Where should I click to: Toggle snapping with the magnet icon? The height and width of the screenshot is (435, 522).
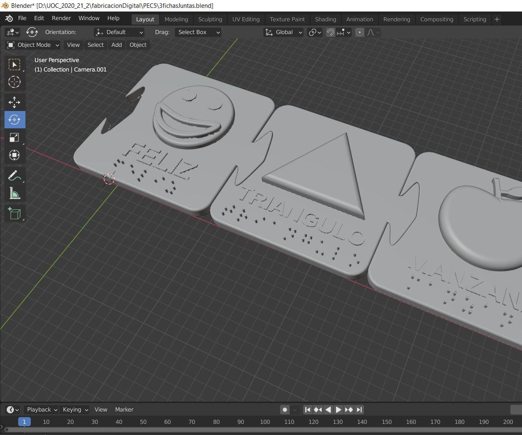click(330, 32)
